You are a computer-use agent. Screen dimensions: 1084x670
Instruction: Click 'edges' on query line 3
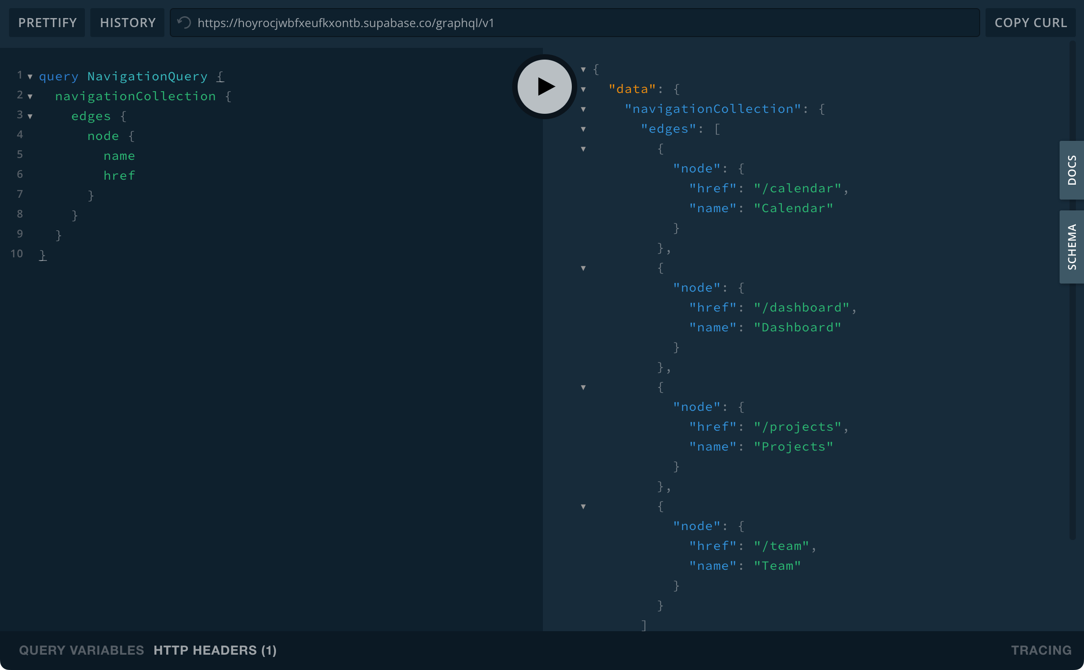pos(91,116)
